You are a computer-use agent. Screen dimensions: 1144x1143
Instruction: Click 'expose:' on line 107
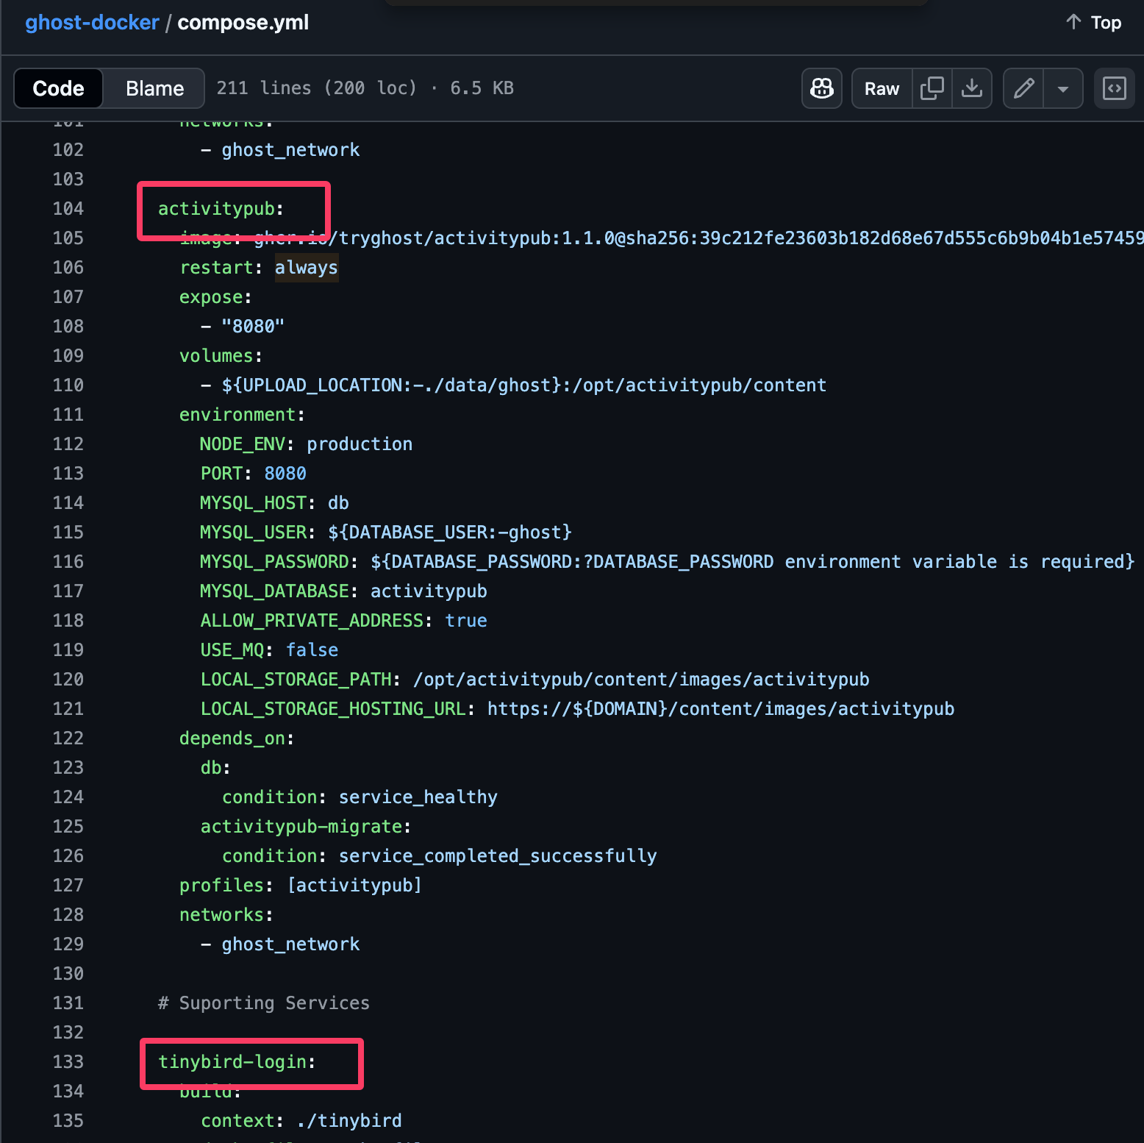[215, 297]
